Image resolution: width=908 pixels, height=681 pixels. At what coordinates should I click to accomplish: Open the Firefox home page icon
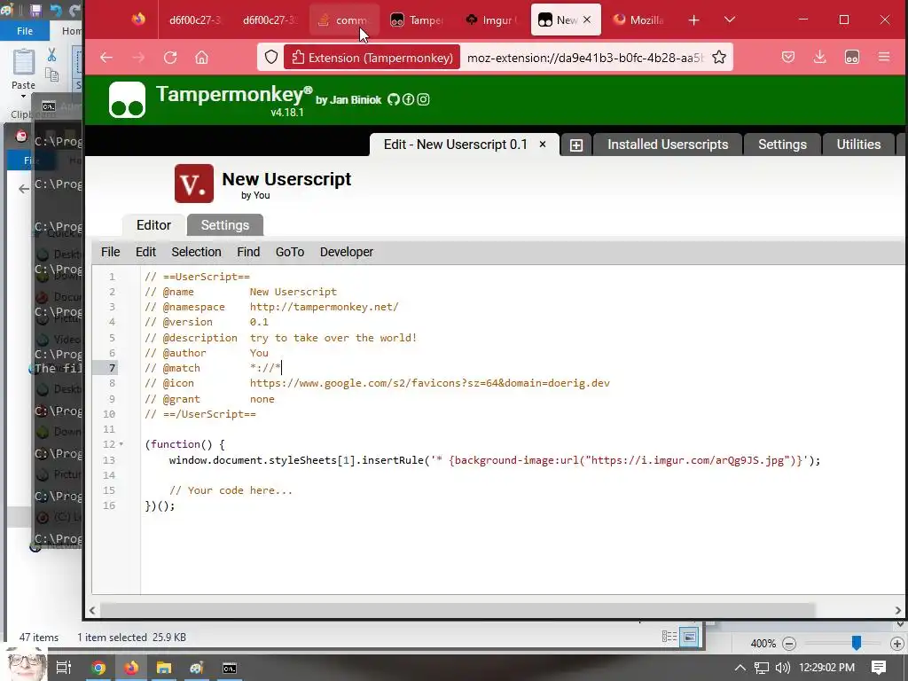[x=201, y=58]
